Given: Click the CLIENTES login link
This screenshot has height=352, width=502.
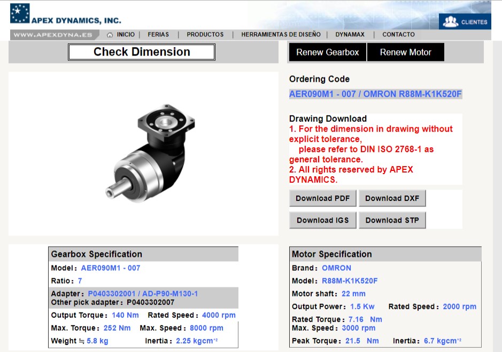Looking at the screenshot, I should pos(465,21).
